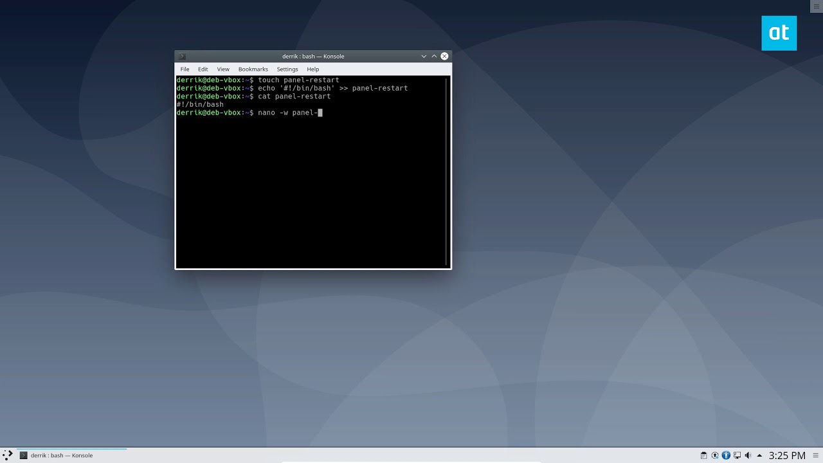The image size is (823, 463).
Task: Click the echo '#!/bin/bash' command line
Action: click(292, 88)
